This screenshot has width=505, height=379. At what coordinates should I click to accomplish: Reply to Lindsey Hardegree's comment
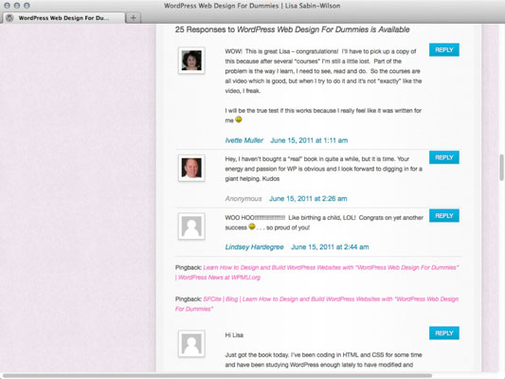click(x=444, y=216)
